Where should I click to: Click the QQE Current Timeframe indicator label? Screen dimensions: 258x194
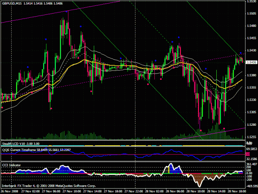point(36,150)
